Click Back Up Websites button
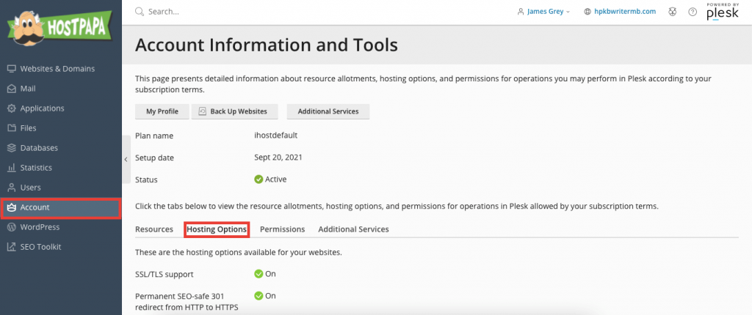 tap(234, 111)
